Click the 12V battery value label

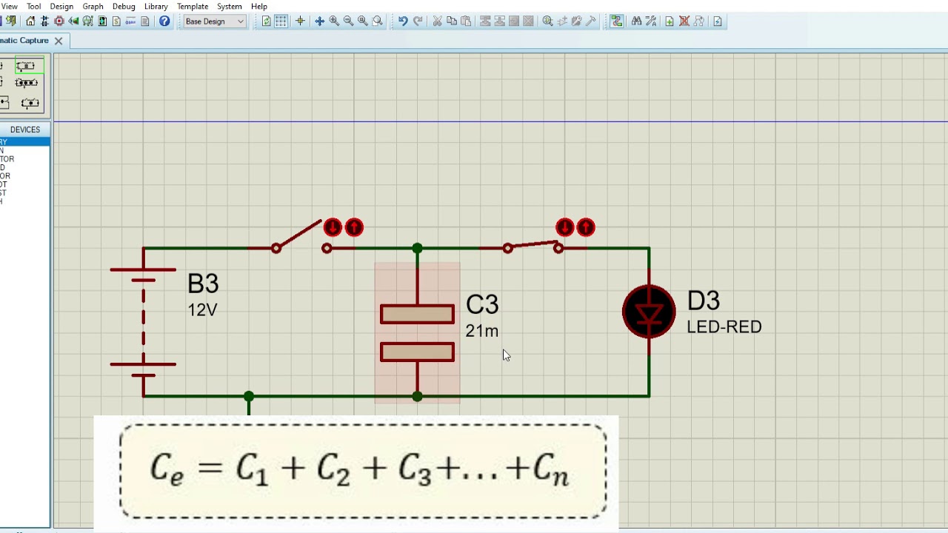coord(202,309)
